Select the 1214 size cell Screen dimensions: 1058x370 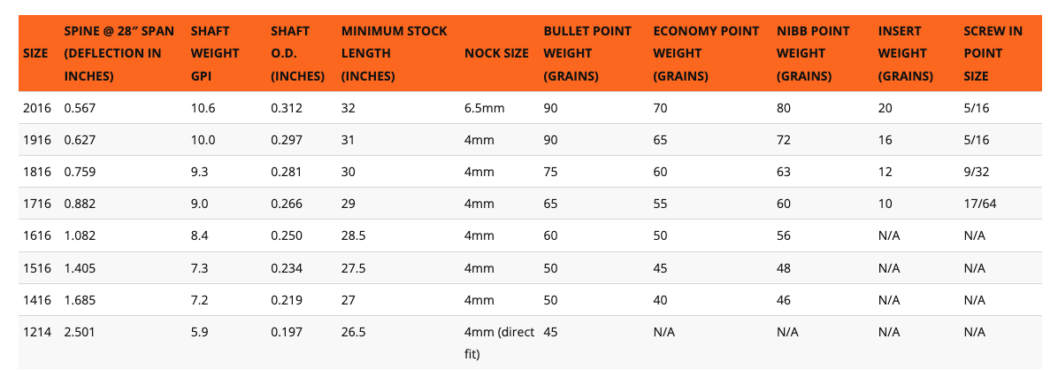[35, 332]
